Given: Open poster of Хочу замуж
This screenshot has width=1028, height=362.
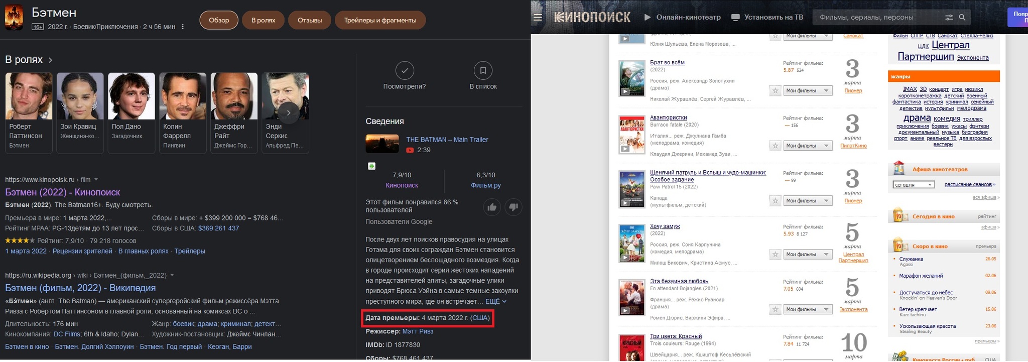Looking at the screenshot, I should 631,243.
